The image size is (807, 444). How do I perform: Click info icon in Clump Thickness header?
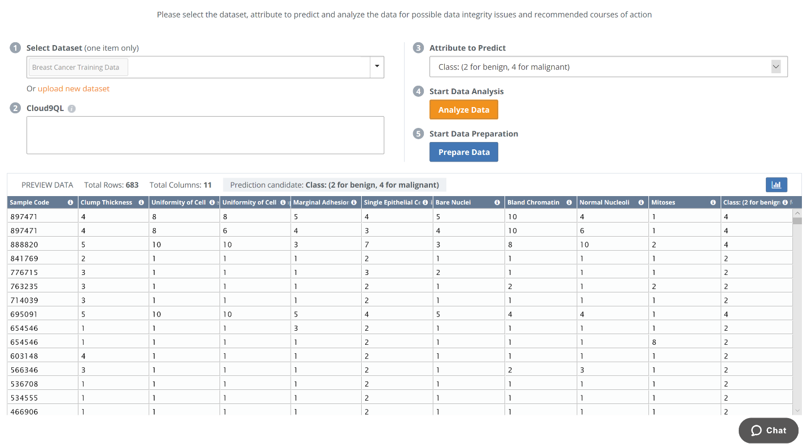[142, 202]
